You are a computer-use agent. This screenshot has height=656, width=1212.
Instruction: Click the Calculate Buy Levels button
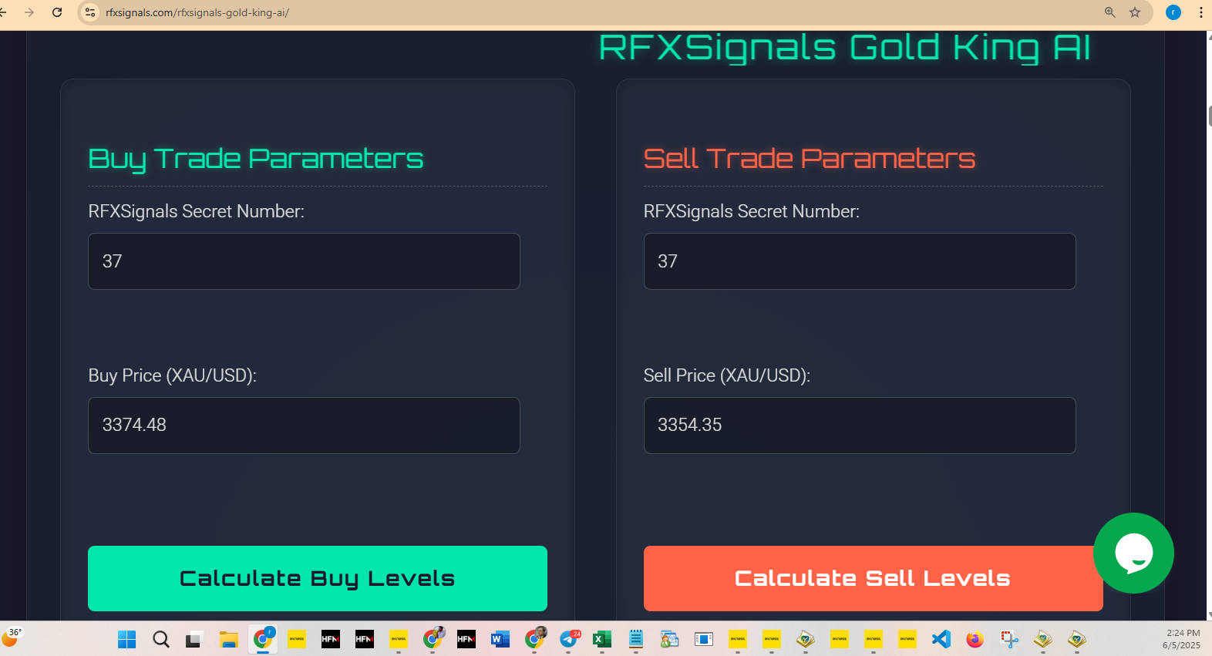(x=318, y=578)
